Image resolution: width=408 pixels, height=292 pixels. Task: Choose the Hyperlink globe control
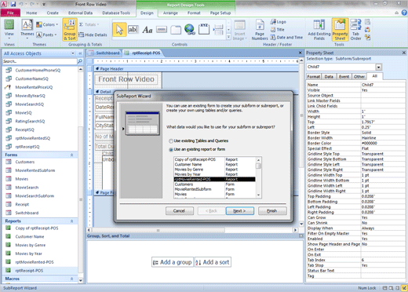(190, 29)
